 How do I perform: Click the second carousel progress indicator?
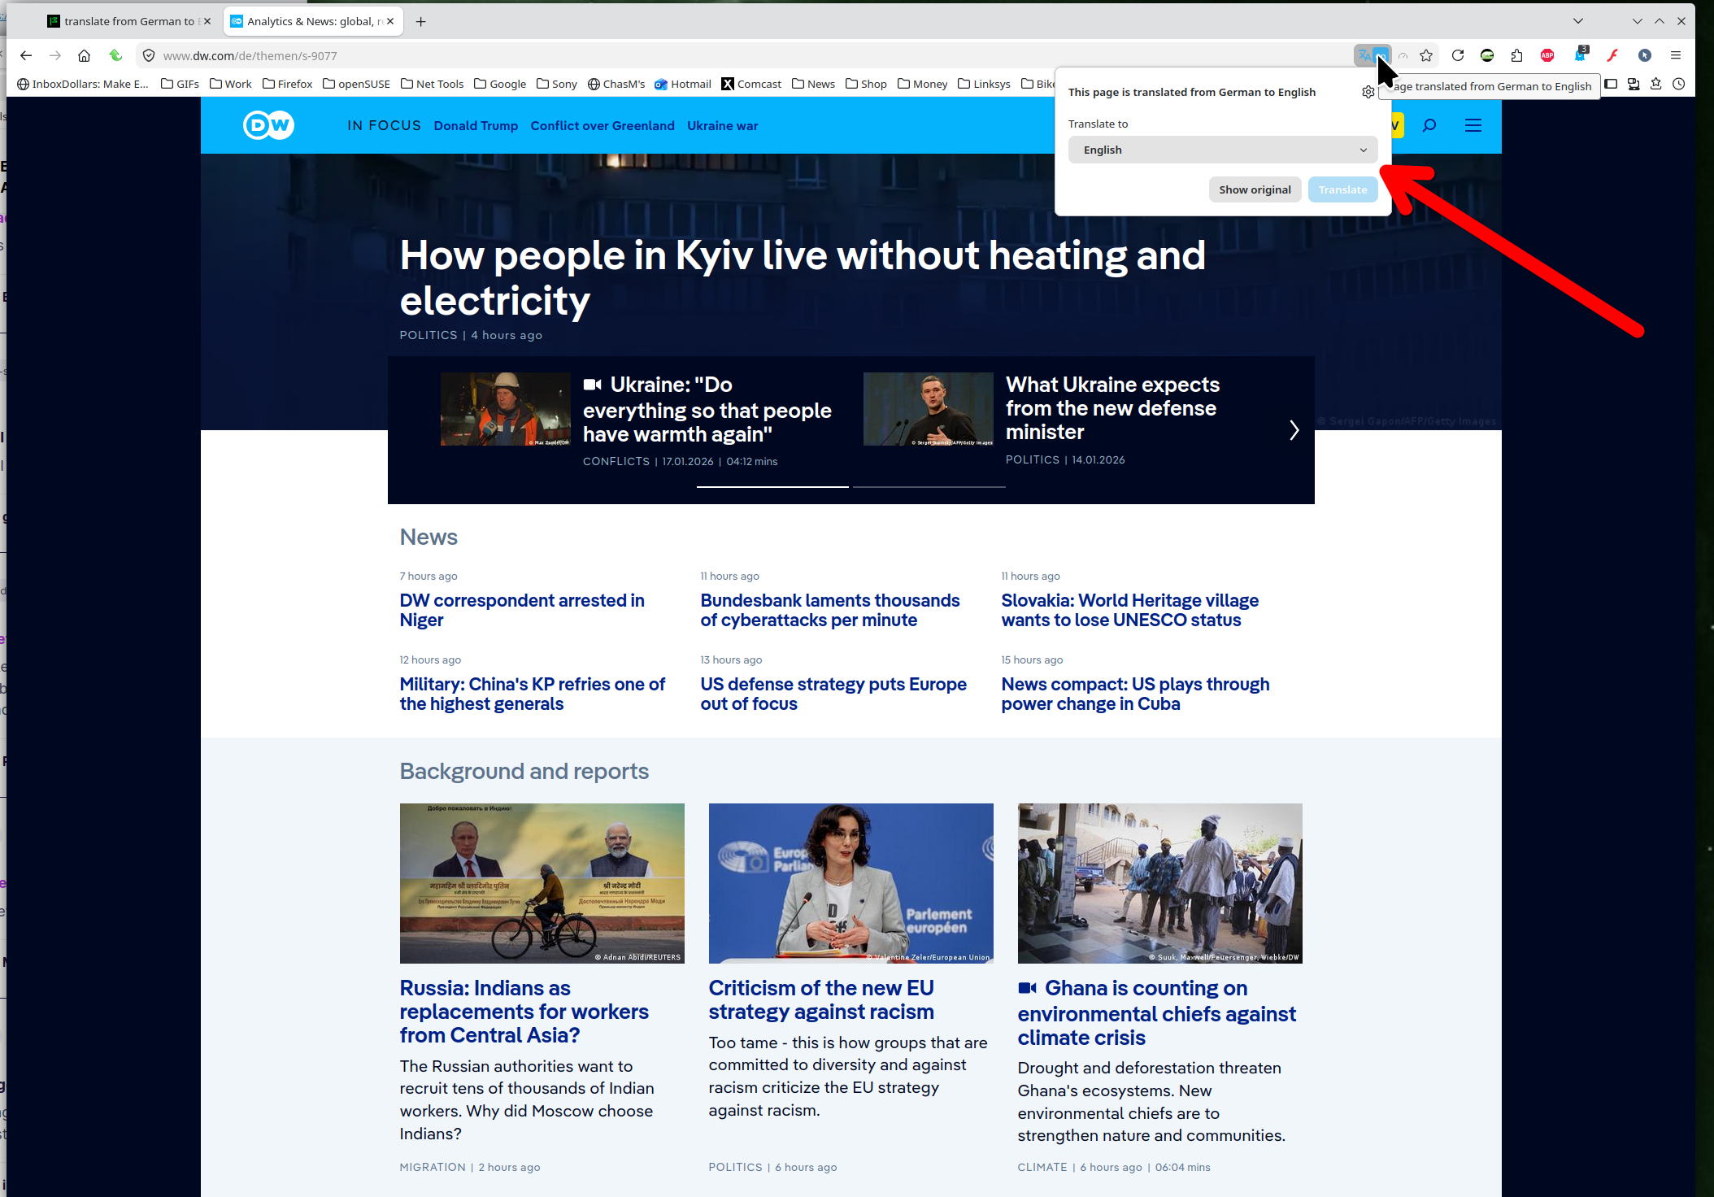pyautogui.click(x=929, y=486)
